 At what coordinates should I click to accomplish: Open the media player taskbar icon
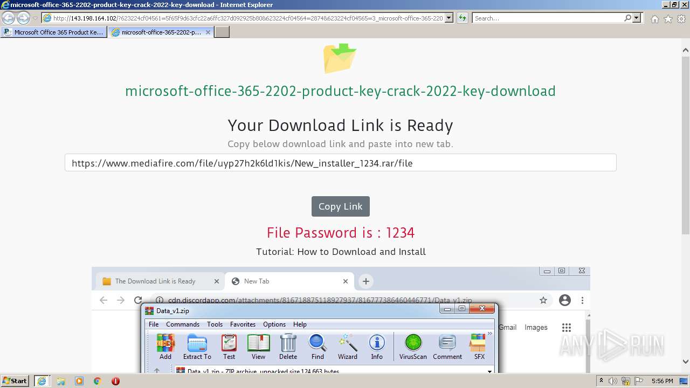[x=79, y=381]
